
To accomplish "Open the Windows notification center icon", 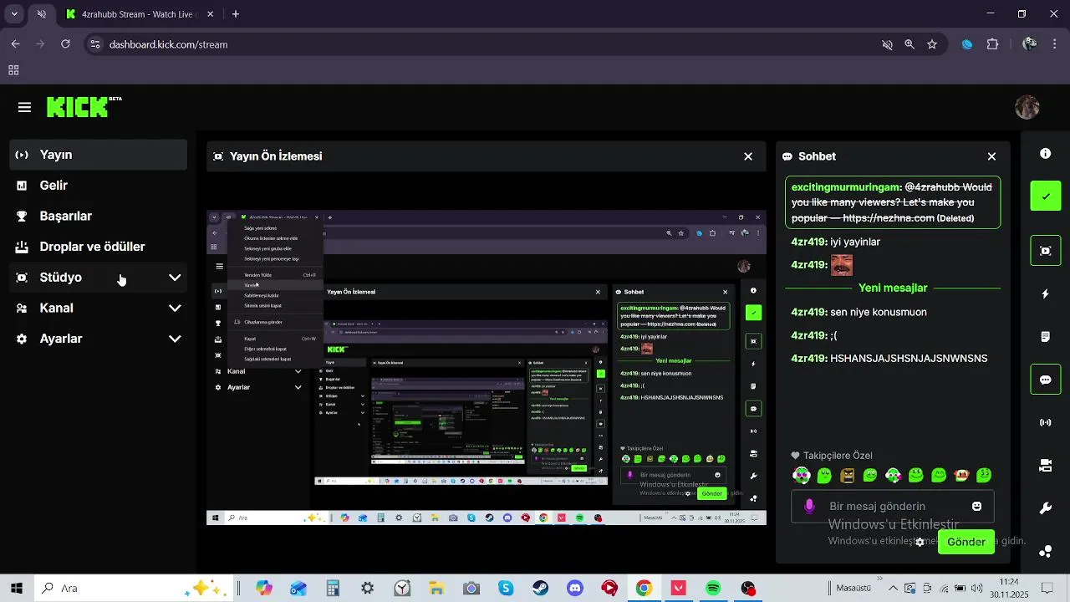I will click(x=1047, y=588).
